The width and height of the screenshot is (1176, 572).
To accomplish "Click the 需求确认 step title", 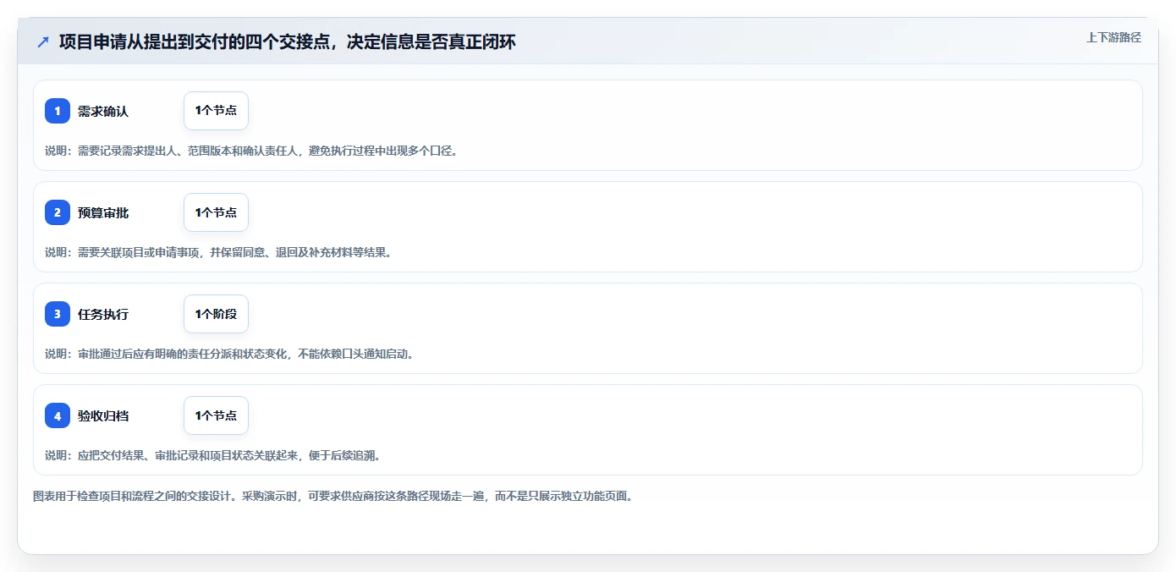I will click(103, 111).
